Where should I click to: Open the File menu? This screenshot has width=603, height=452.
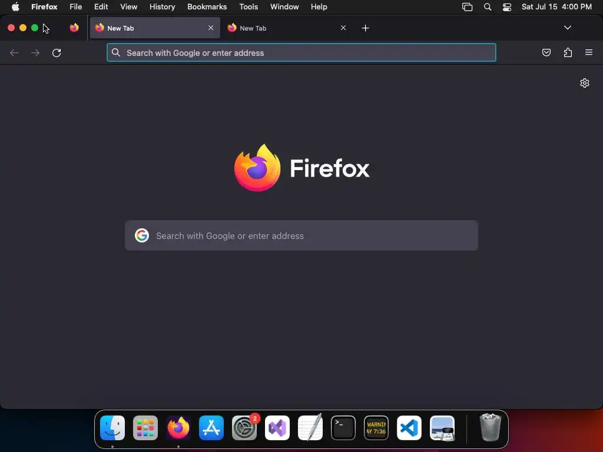tap(76, 6)
